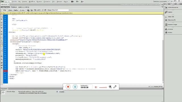Open the site management dropdown icon

(82, 2)
